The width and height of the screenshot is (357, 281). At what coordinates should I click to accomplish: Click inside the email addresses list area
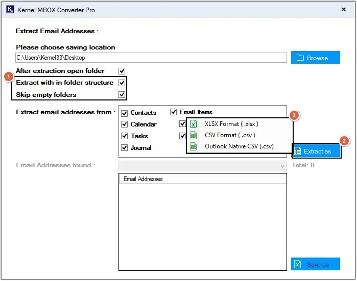[x=203, y=227]
